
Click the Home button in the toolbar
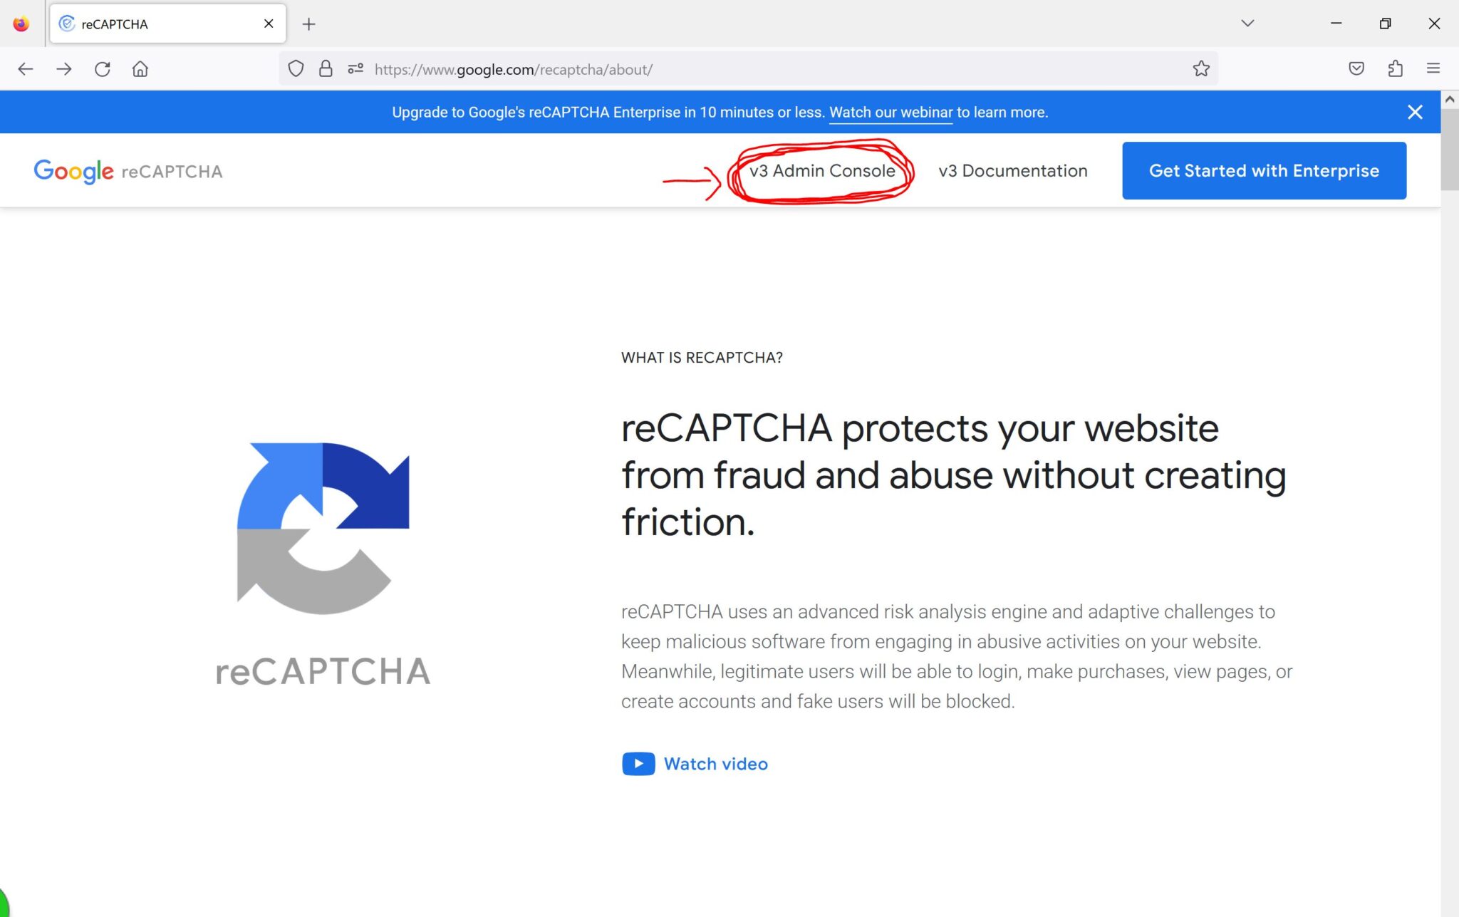(140, 69)
